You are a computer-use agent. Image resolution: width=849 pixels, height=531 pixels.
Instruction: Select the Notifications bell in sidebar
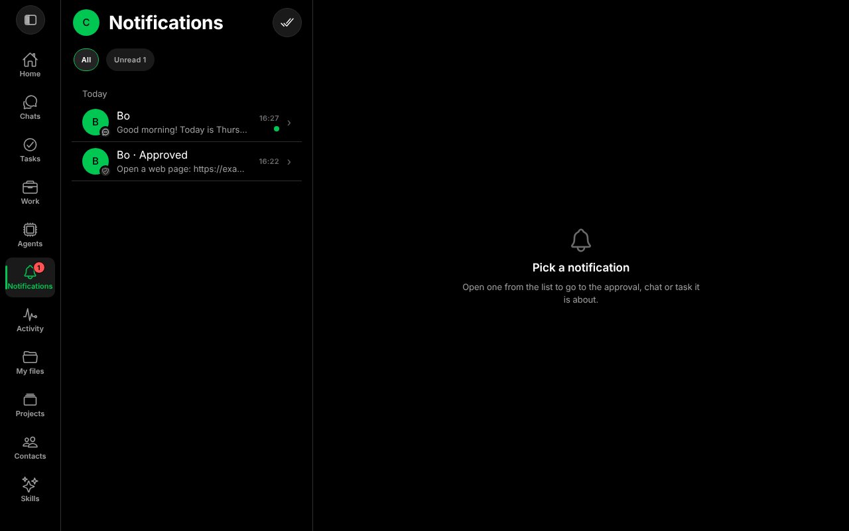[x=30, y=277]
